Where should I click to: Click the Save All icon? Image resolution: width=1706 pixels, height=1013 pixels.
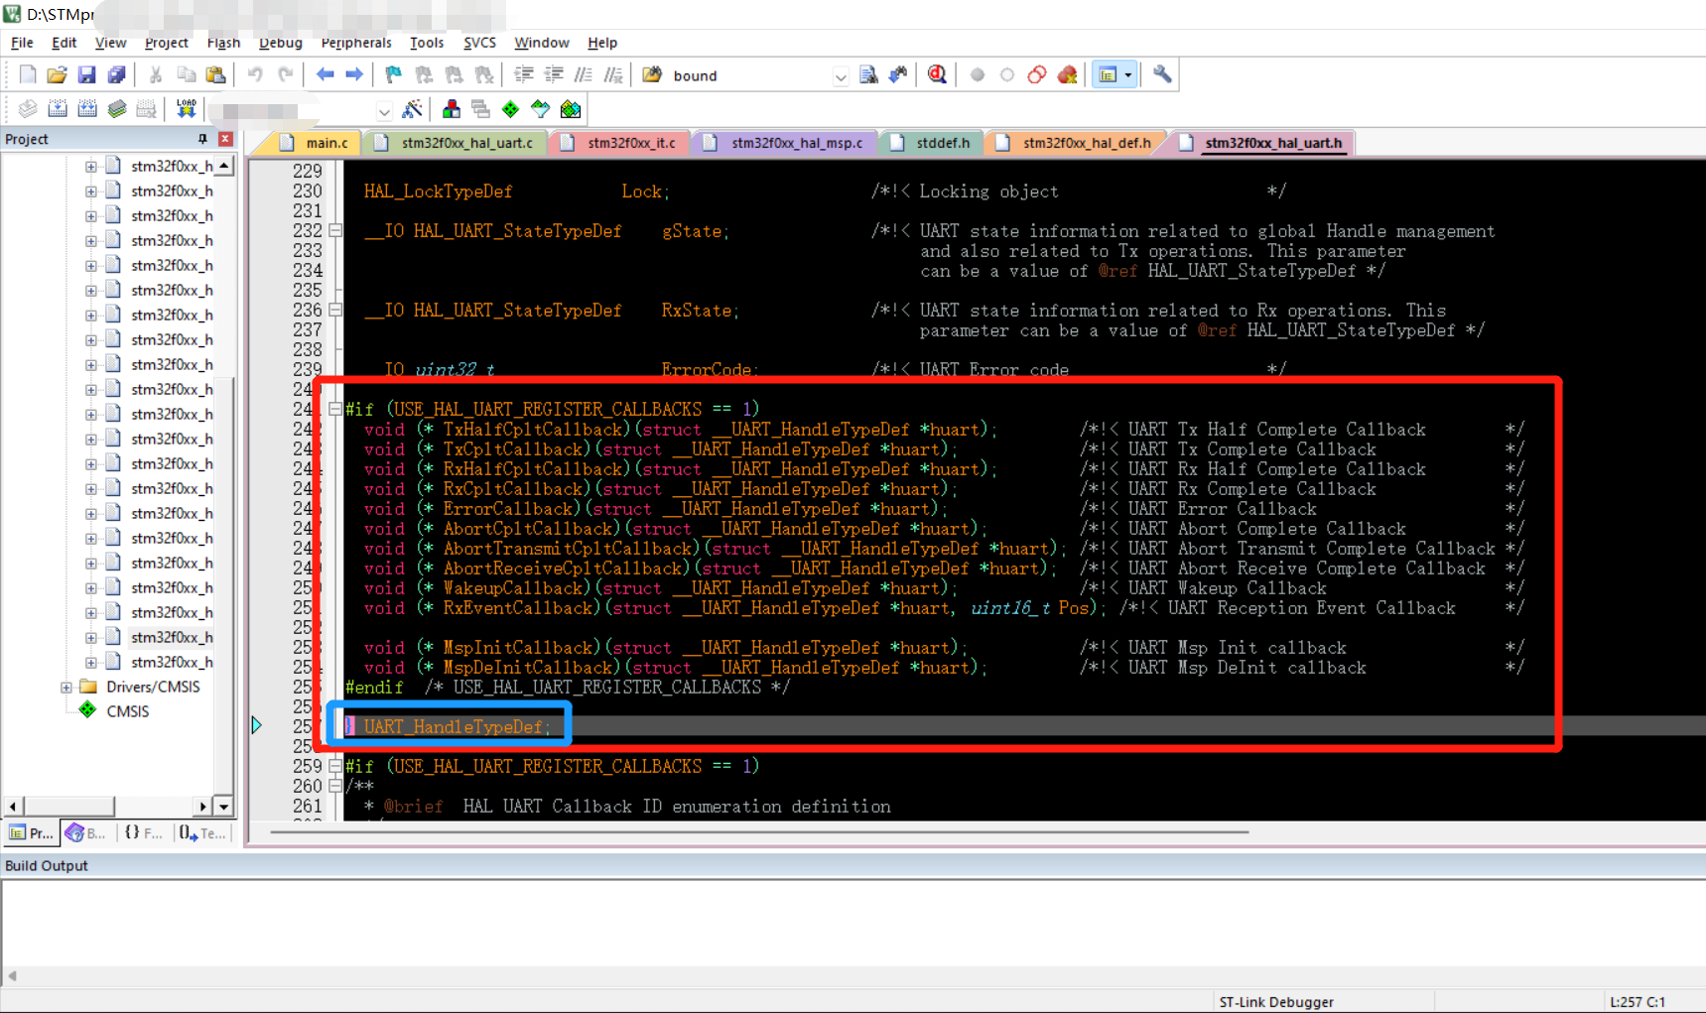(x=117, y=74)
